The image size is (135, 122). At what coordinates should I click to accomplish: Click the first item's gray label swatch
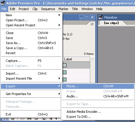[64, 65]
